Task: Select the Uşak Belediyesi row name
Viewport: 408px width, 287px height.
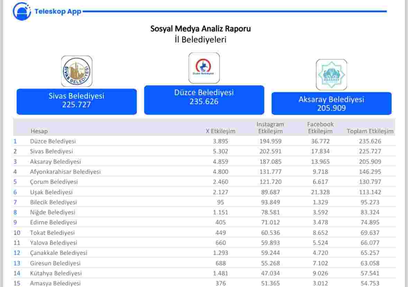Action: click(51, 192)
